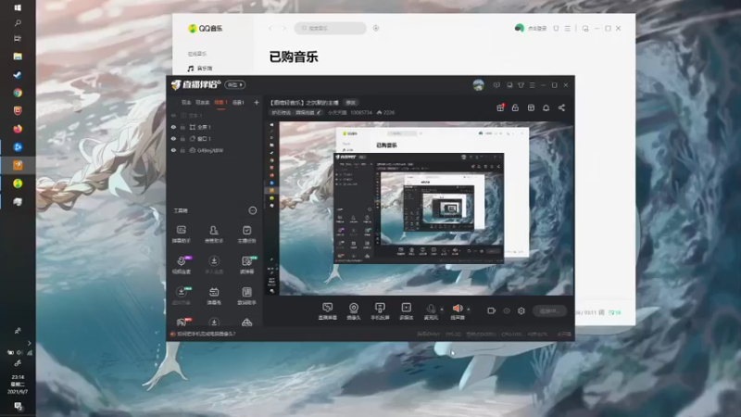Image resolution: width=741 pixels, height=417 pixels.
Task: Expand the microphone options arrow
Action: click(x=442, y=310)
